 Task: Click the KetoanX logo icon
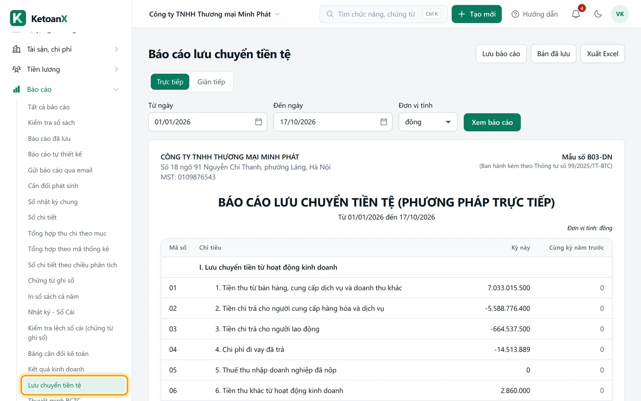click(x=18, y=18)
